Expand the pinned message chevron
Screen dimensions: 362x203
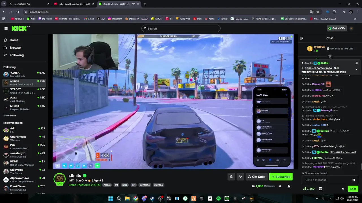click(x=356, y=69)
